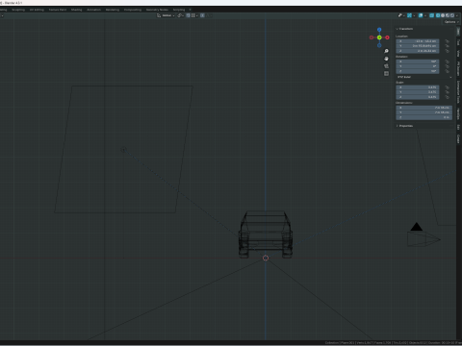Viewport: 462px width, 346px height.
Task: Switch to the Geometry Nodes workspace tab
Action: [157, 10]
